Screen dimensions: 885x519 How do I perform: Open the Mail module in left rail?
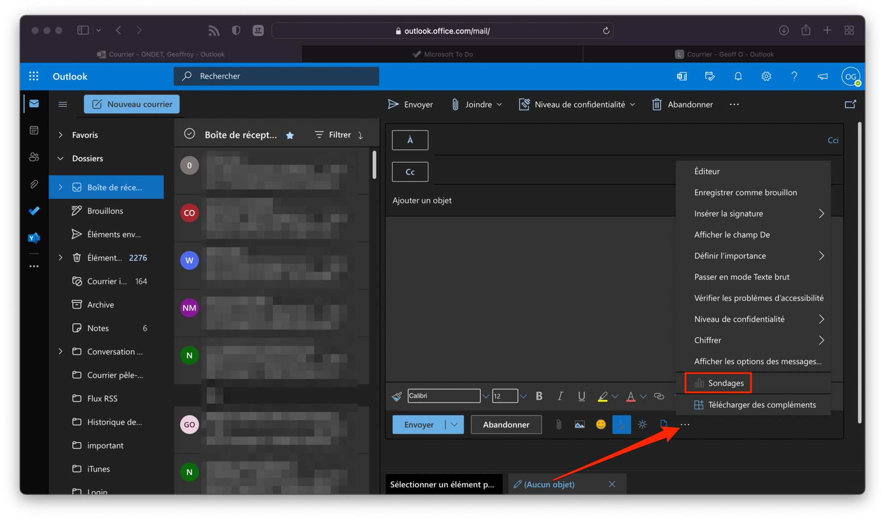[x=34, y=104]
